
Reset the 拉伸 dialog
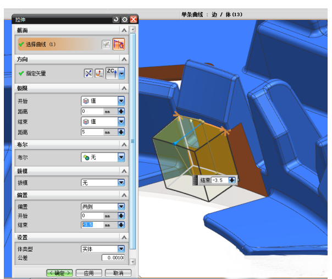pyautogui.click(x=116, y=19)
